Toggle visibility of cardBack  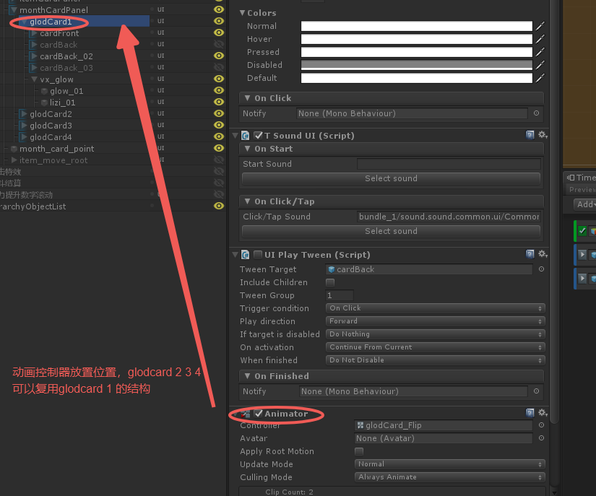pos(219,44)
